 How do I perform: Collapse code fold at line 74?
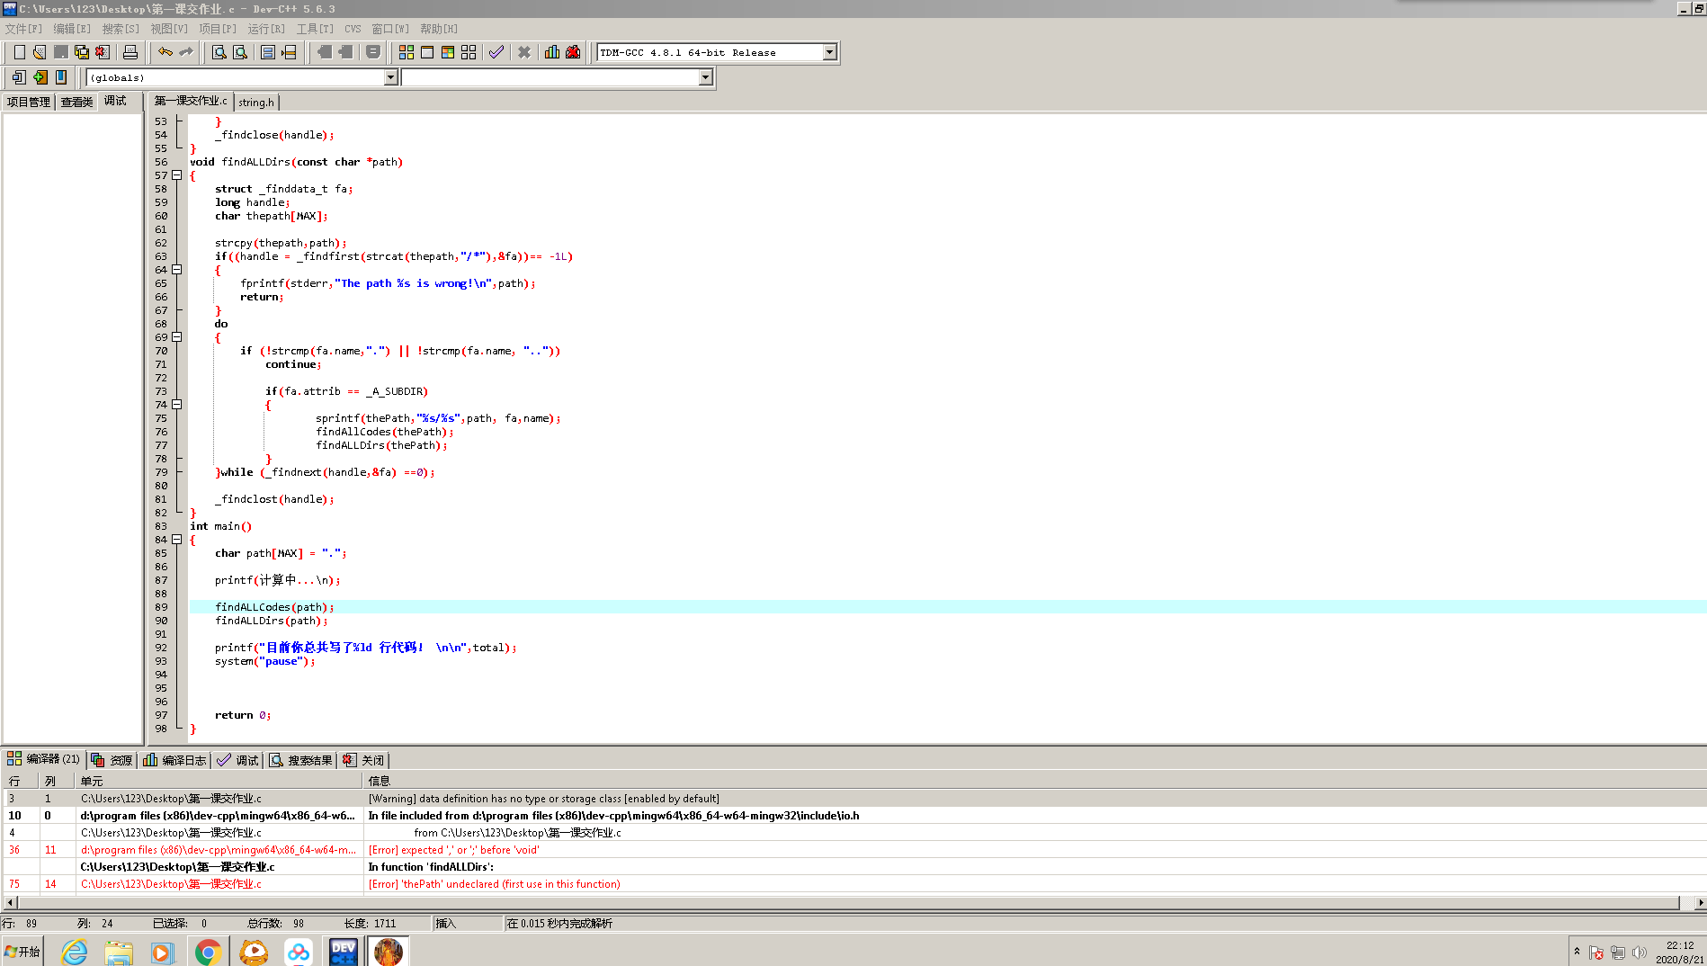point(177,405)
